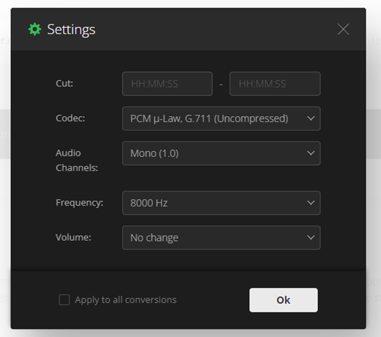The image size is (381, 337).
Task: Enable Apply to all conversions checkbox
Action: coord(65,300)
